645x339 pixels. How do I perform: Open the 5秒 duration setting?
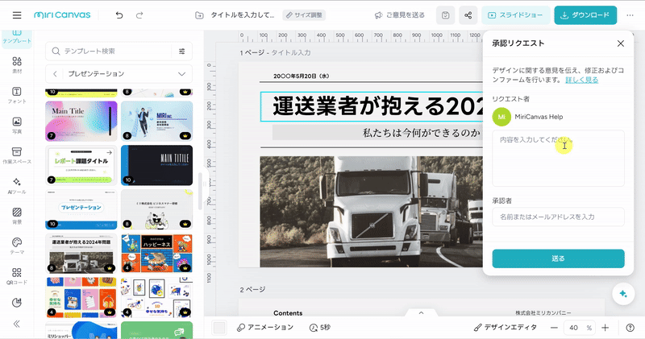coord(319,328)
